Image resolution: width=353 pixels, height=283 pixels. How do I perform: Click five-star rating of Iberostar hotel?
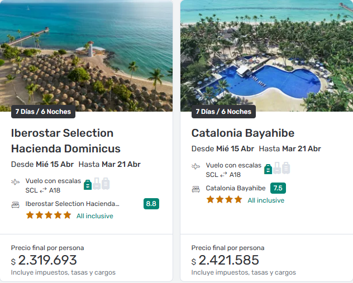point(49,215)
